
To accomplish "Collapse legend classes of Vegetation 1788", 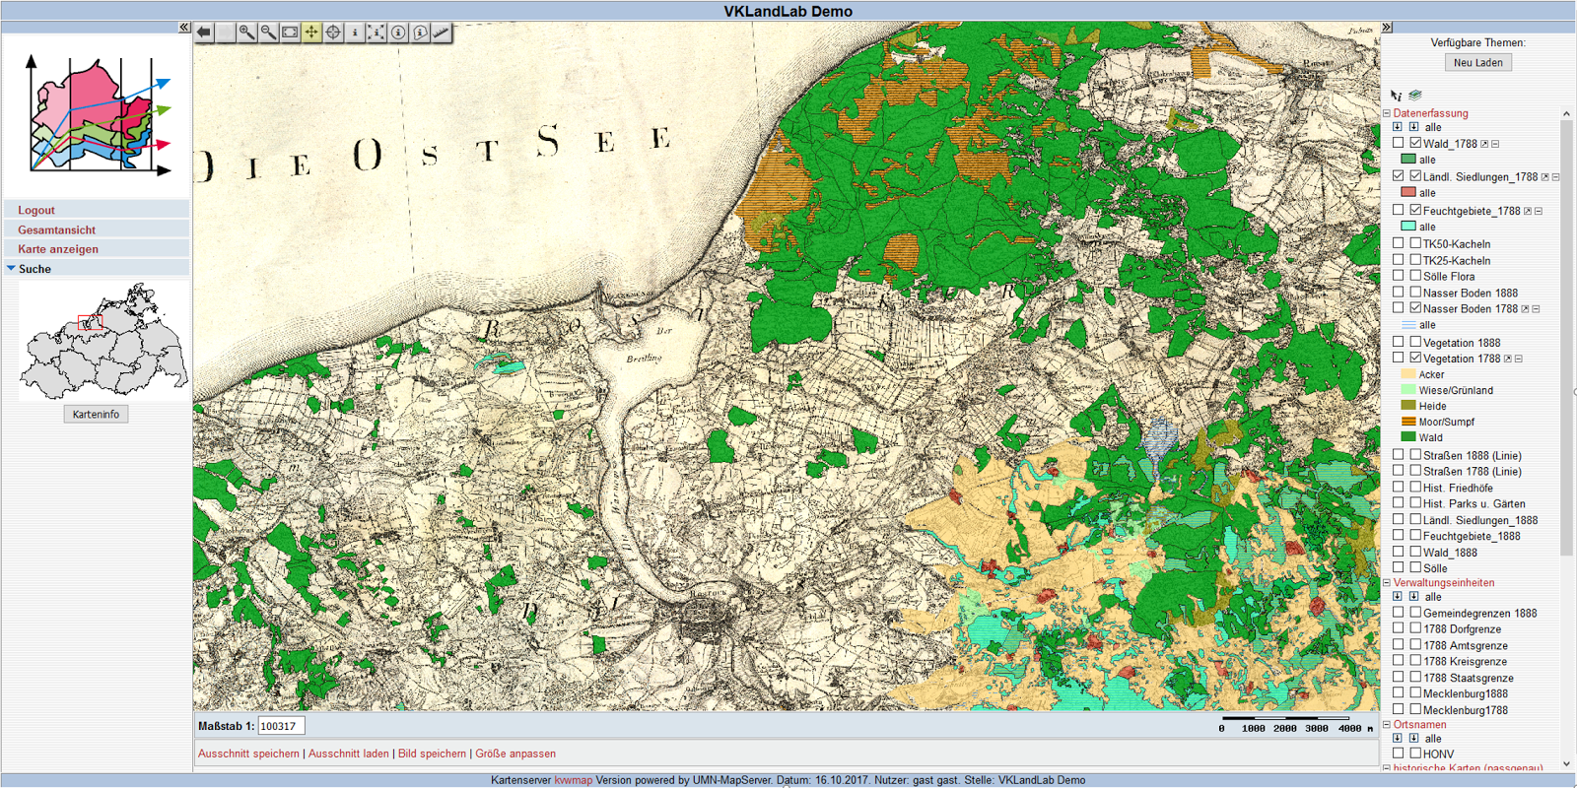I will (1519, 359).
